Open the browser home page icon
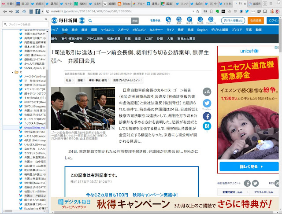The height and width of the screenshot is (214, 282). tap(24, 11)
